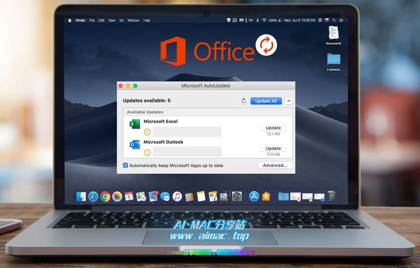420x268 pixels.
Task: Open the File menu
Action: click(x=92, y=20)
